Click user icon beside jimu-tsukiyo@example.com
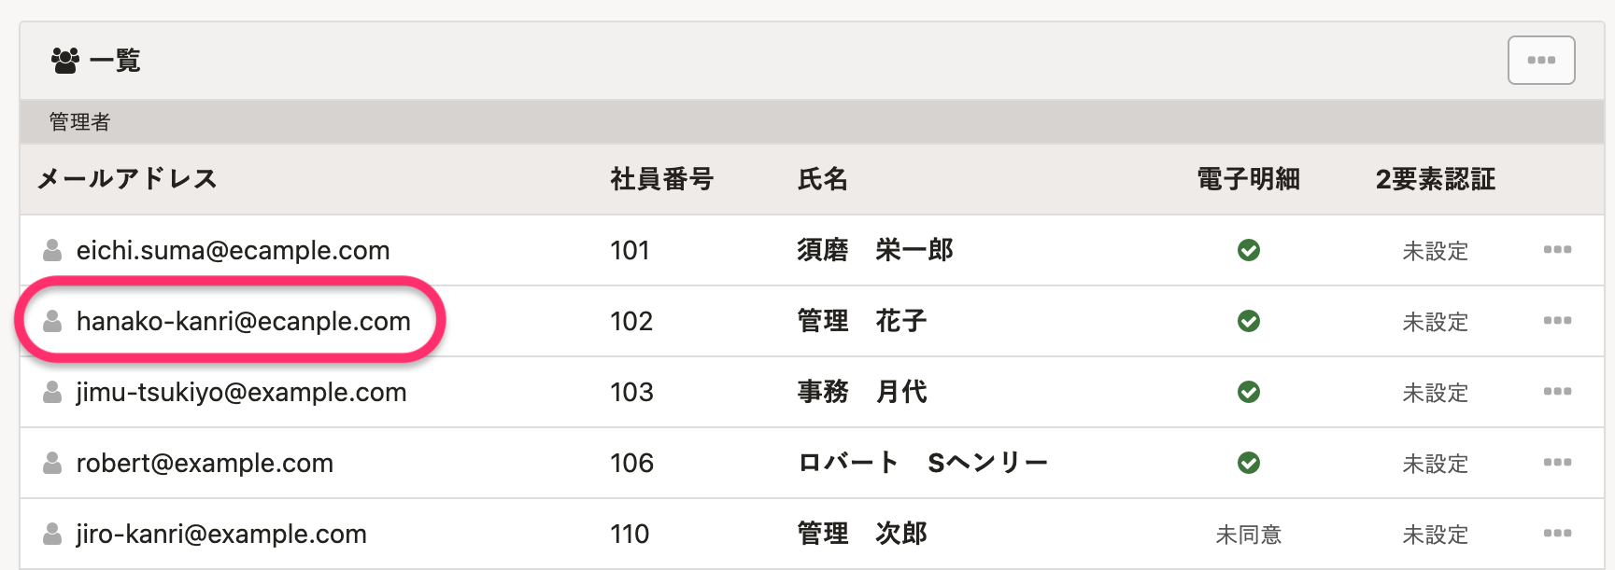Image resolution: width=1615 pixels, height=570 pixels. pyautogui.click(x=53, y=392)
